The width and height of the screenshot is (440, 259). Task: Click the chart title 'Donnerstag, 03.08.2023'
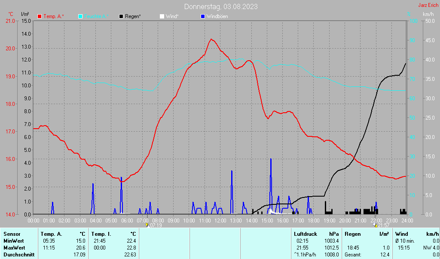pos(221,6)
